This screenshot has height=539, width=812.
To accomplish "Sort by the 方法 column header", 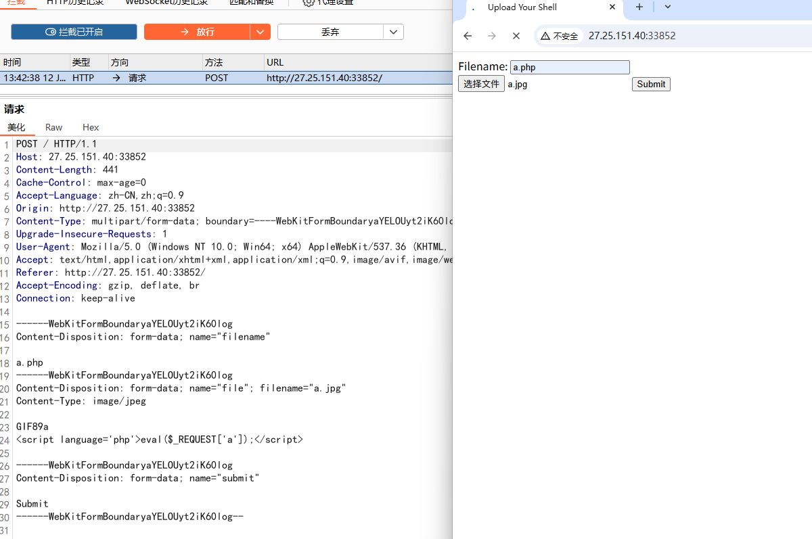I will (233, 62).
